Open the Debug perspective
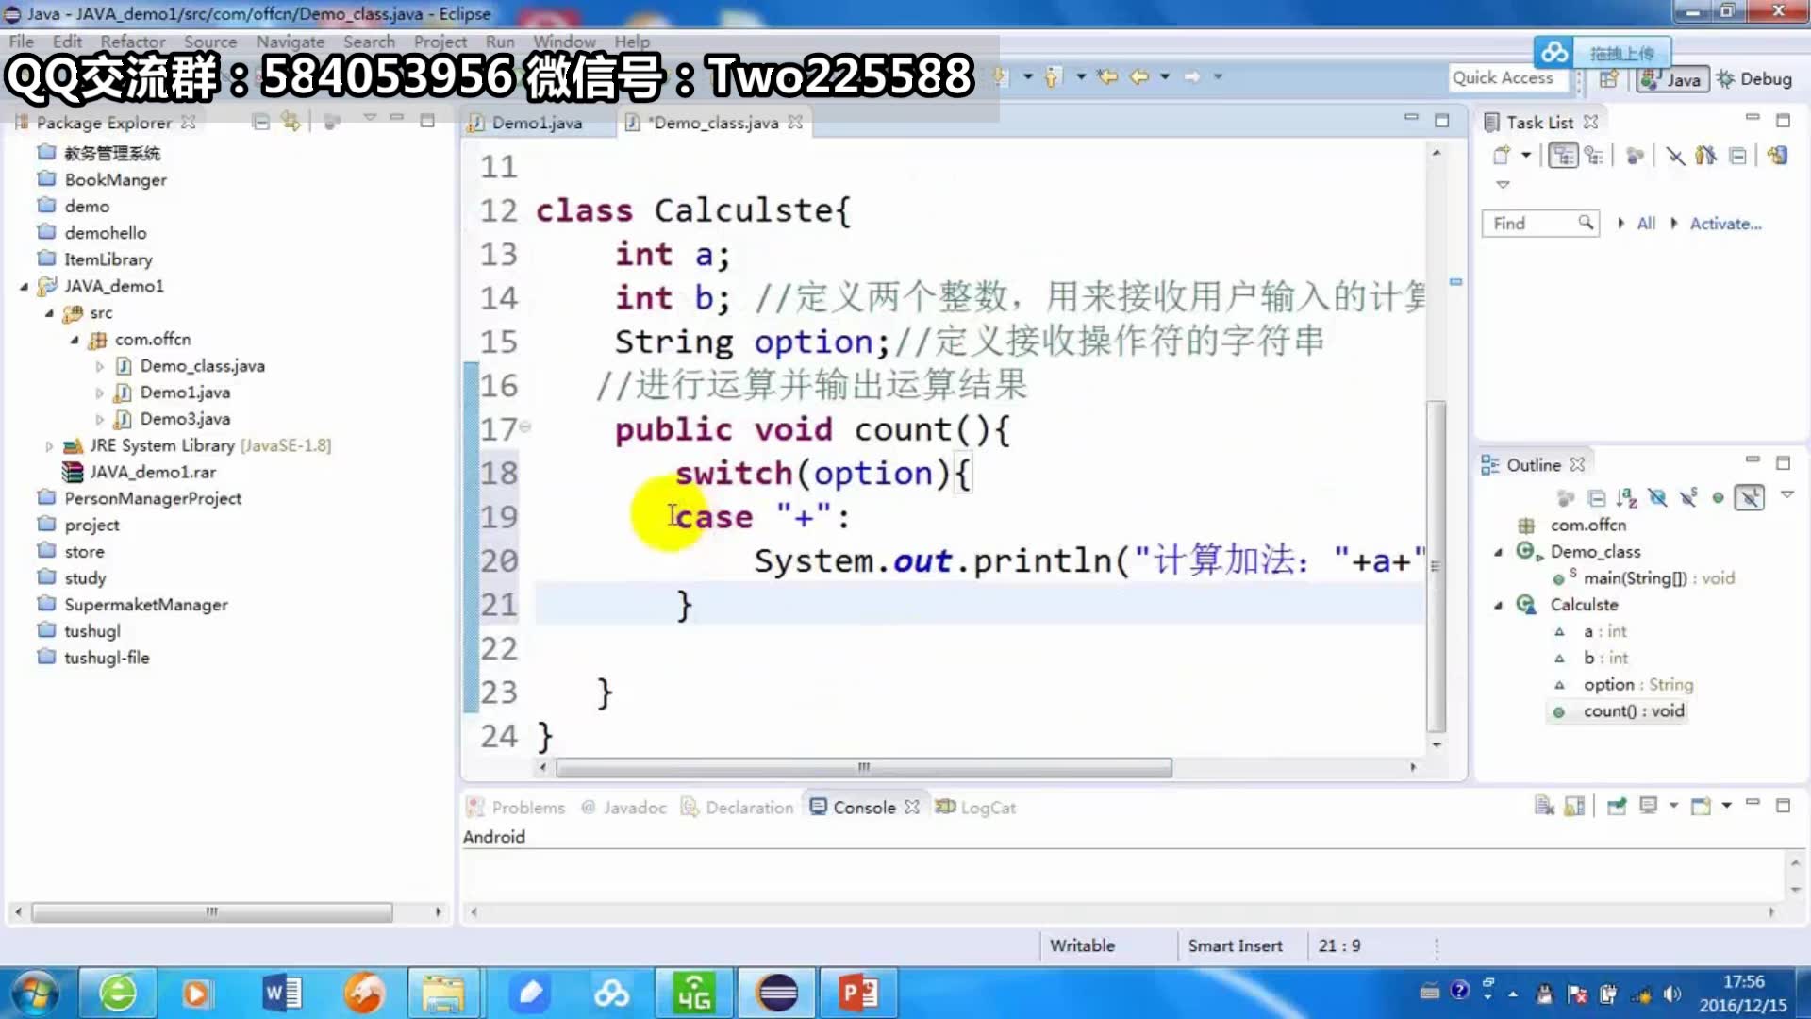Image resolution: width=1811 pixels, height=1019 pixels. [x=1754, y=79]
